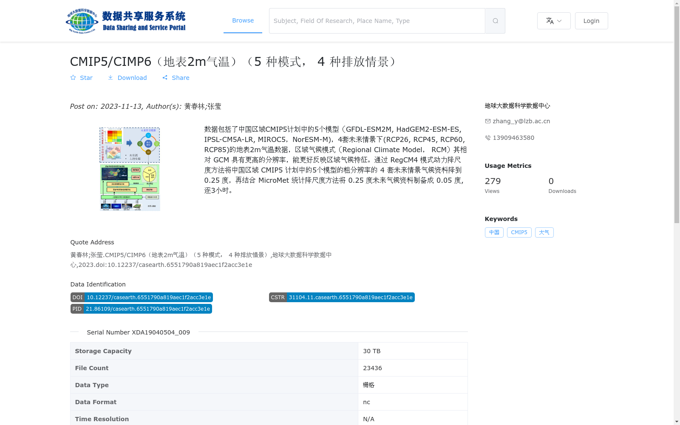This screenshot has height=425, width=680.
Task: Click the 地球大数据科学数据中心 organization name
Action: [517, 105]
